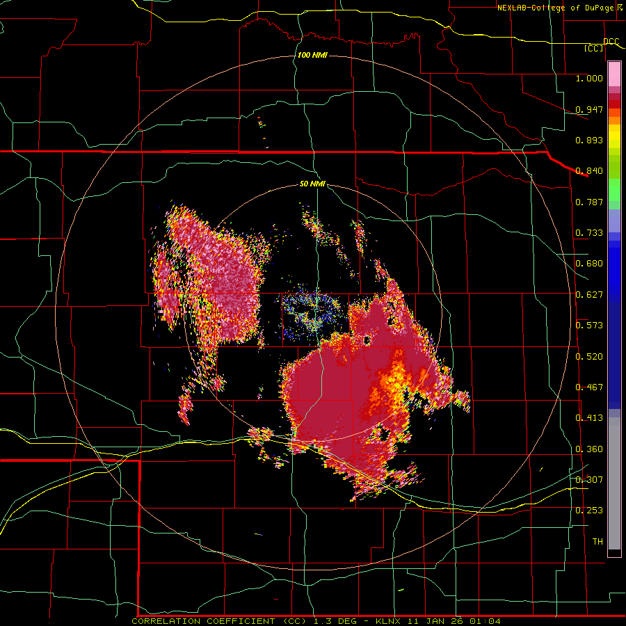
Task: Click the 0.787 scale value
Action: pos(589,202)
